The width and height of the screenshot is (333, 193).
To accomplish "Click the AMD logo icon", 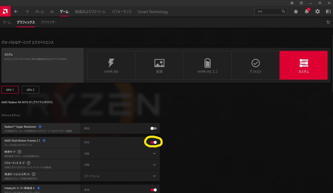I will pyautogui.click(x=5, y=11).
